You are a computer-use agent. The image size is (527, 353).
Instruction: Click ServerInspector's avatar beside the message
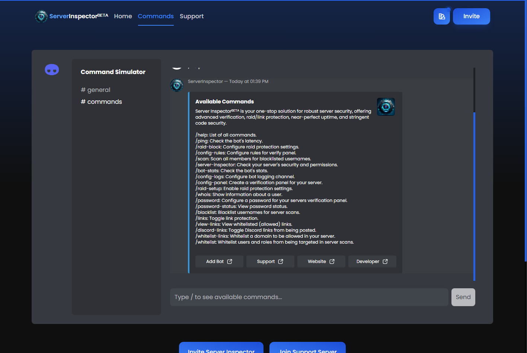click(x=177, y=85)
